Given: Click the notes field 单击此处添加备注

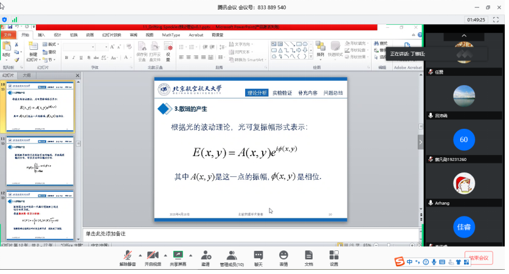Looking at the screenshot, I should coord(243,233).
